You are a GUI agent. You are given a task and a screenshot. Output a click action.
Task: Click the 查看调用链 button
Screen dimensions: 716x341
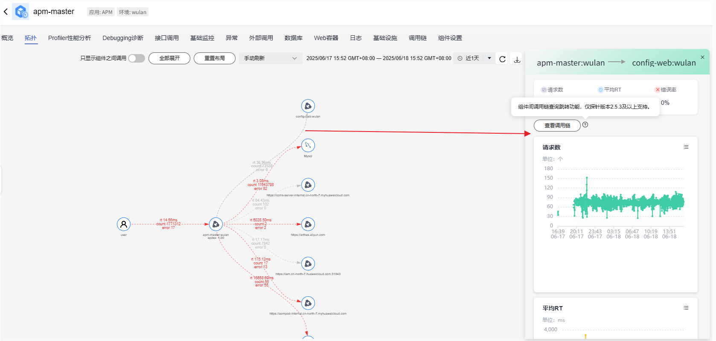point(557,126)
